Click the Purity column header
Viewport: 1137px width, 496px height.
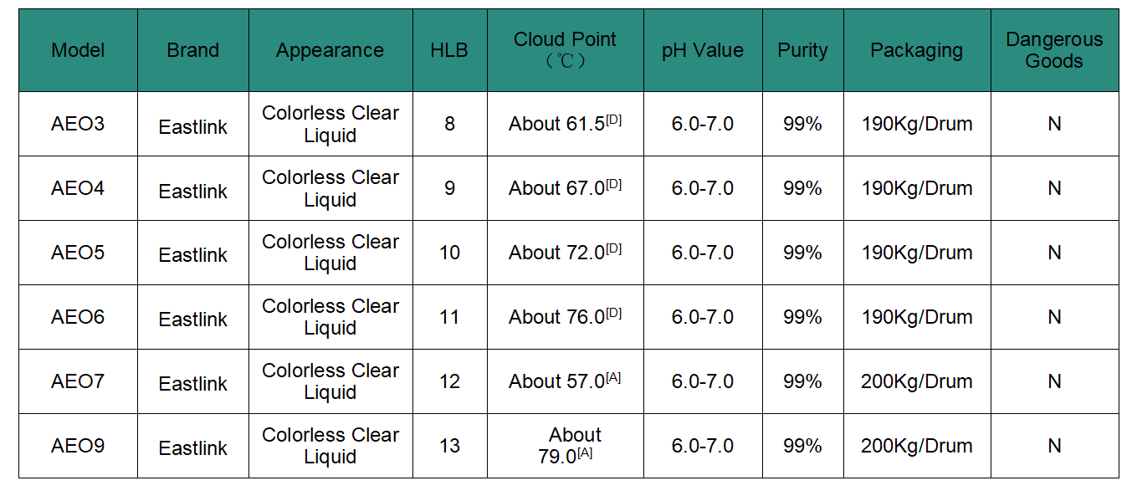[803, 50]
